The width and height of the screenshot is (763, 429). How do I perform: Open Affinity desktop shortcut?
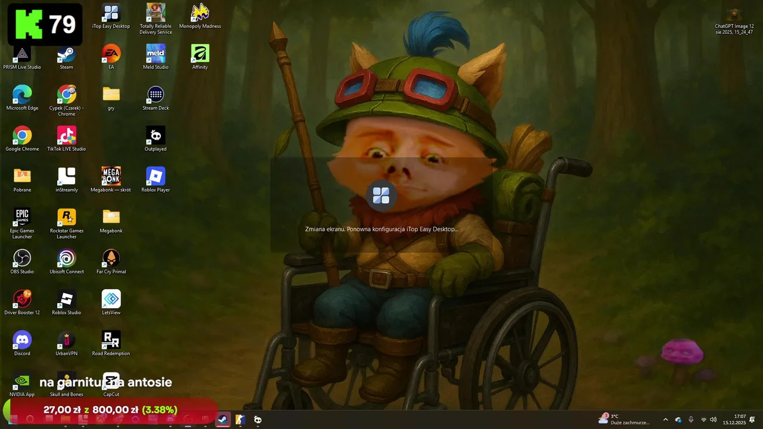200,57
